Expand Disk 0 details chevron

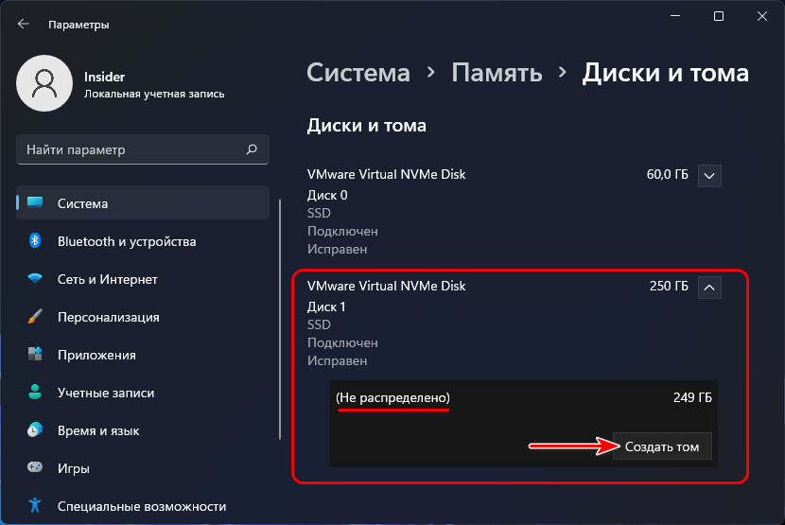(x=709, y=176)
